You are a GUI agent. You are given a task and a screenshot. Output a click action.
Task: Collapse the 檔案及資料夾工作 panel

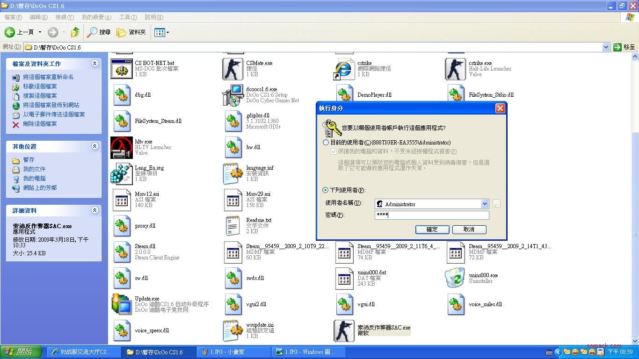click(94, 64)
